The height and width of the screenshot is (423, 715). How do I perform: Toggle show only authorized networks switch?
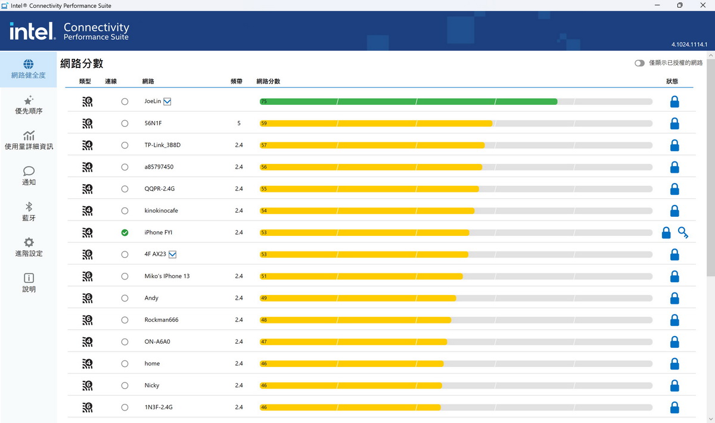[x=639, y=63]
